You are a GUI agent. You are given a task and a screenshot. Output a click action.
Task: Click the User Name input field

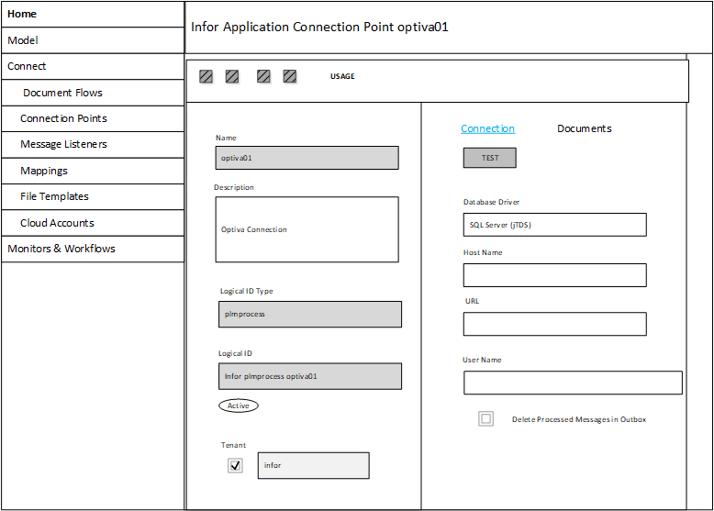pos(573,383)
